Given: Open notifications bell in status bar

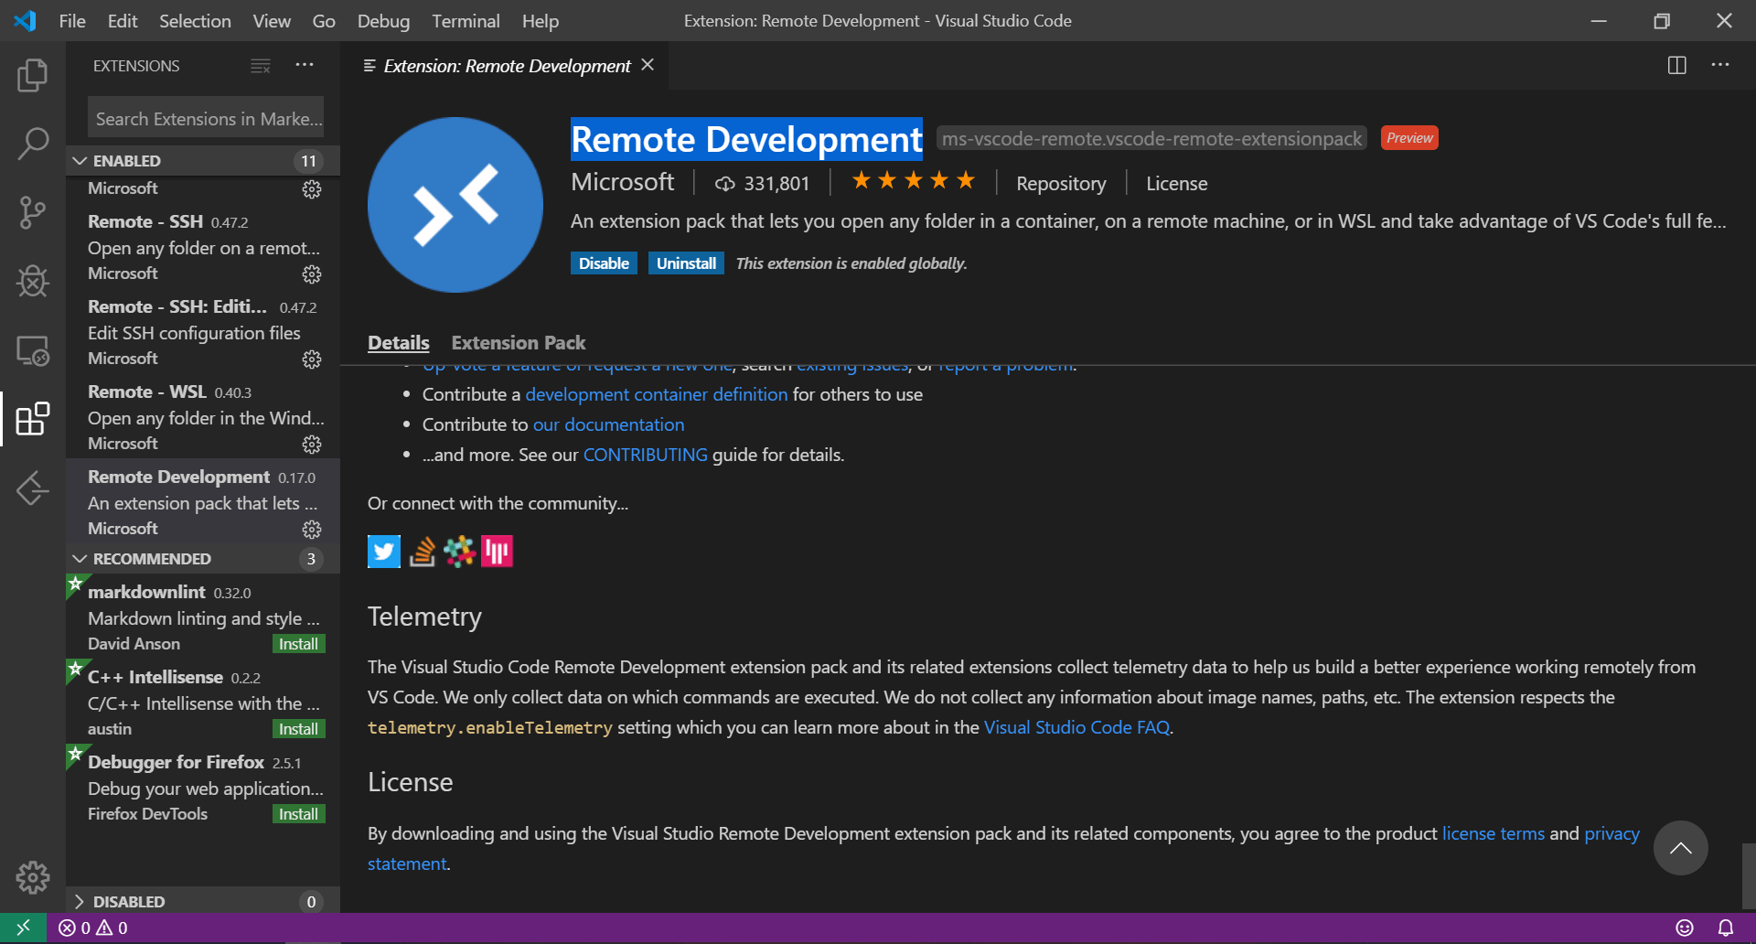Looking at the screenshot, I should pos(1725,928).
